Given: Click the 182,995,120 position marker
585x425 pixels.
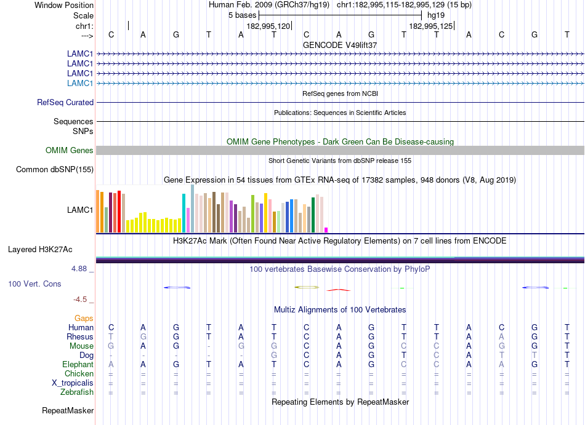Looking at the screenshot, I should coord(268,26).
